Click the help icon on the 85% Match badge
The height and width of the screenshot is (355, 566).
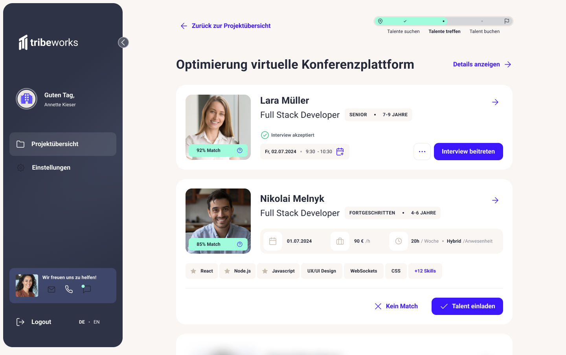240,244
